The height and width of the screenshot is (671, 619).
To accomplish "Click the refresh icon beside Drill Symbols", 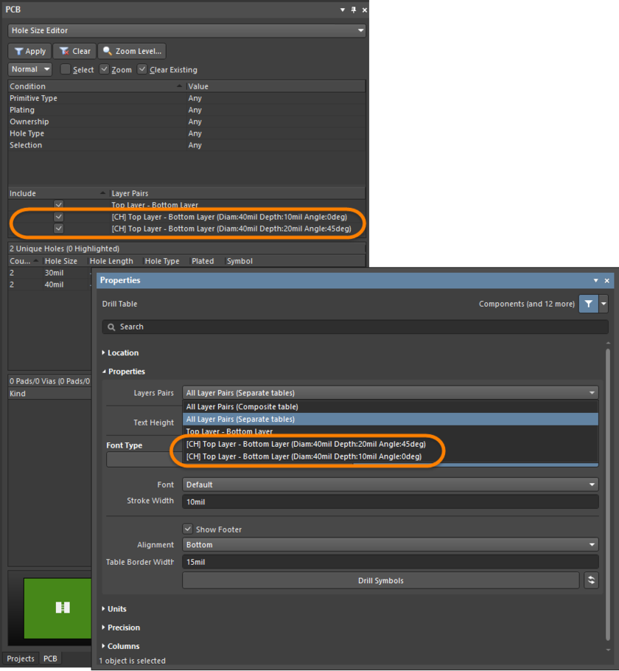I will (x=591, y=580).
